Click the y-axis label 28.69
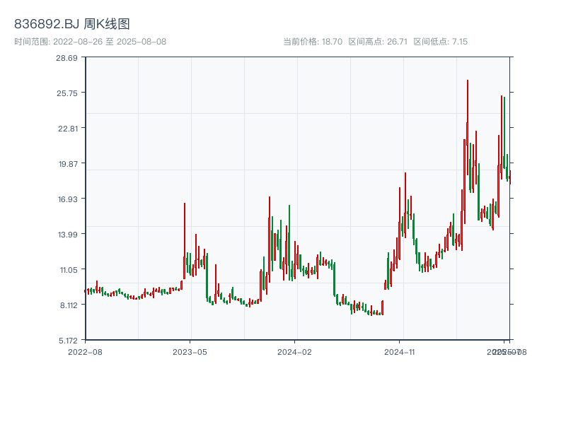This screenshot has height=424, width=566. click(x=67, y=58)
